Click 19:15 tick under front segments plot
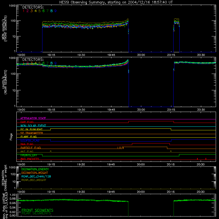Screen dimensions: 219x219 (x=51, y=55)
